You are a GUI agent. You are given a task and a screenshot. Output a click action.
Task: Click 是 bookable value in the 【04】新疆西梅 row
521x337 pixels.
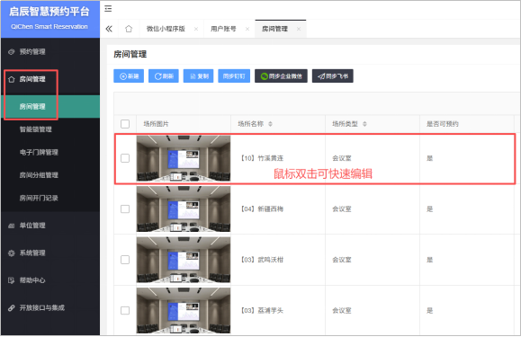point(429,209)
